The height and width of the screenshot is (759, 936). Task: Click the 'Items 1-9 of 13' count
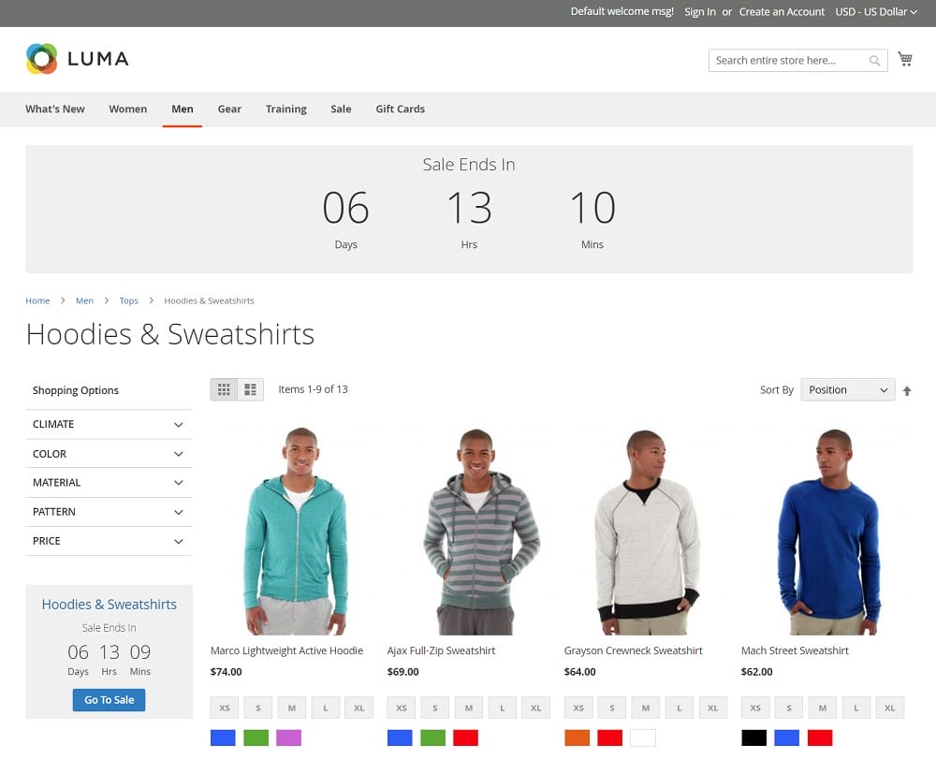pyautogui.click(x=313, y=389)
